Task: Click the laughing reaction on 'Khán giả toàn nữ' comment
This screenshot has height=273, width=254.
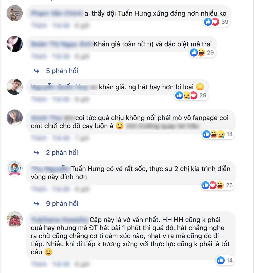Action: coord(201,52)
